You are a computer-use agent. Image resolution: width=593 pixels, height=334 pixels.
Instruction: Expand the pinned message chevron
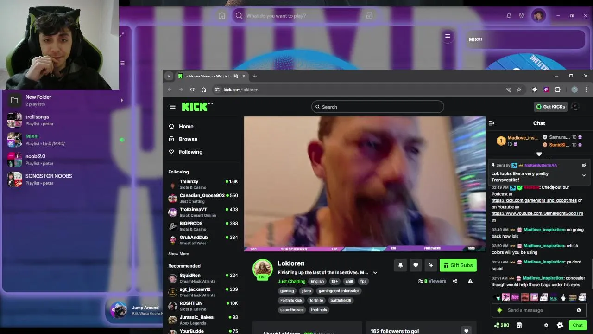584,175
